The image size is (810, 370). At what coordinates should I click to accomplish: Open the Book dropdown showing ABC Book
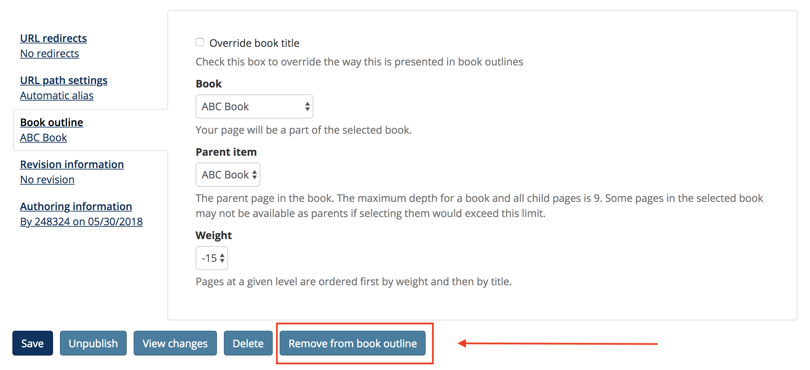pyautogui.click(x=254, y=106)
